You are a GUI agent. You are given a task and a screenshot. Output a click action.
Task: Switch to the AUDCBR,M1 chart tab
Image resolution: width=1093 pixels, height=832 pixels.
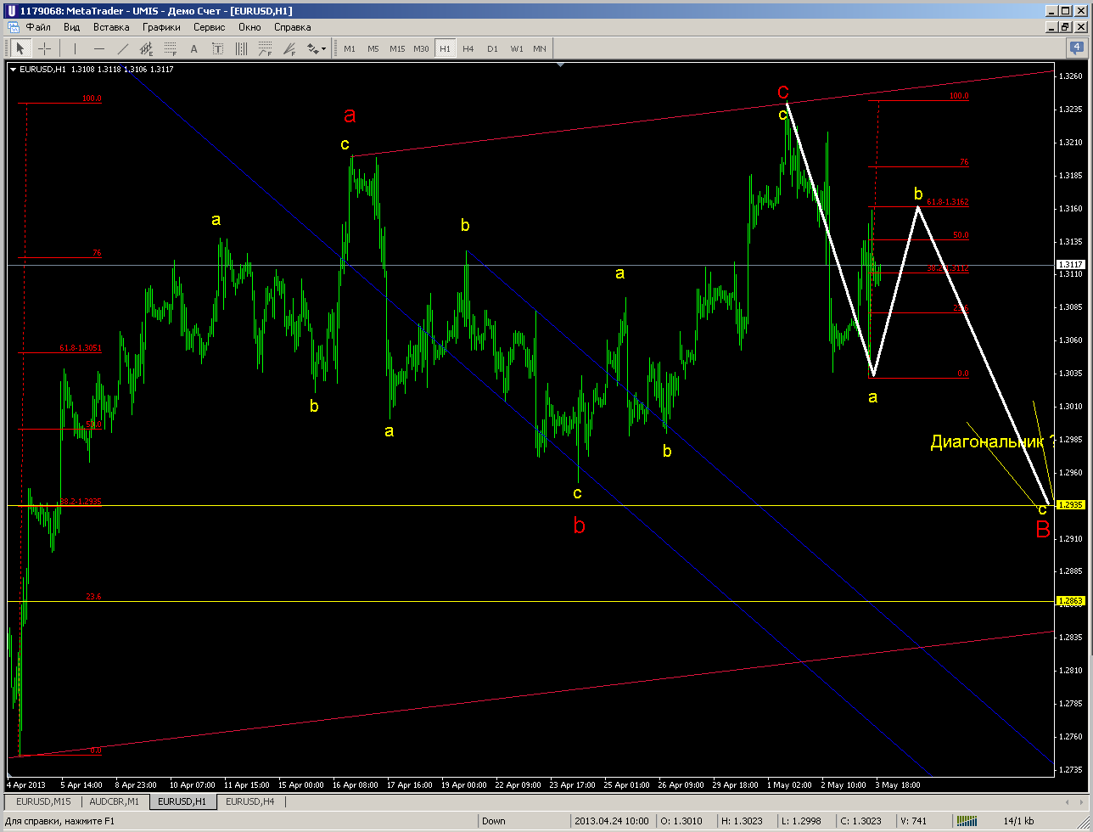pos(115,801)
